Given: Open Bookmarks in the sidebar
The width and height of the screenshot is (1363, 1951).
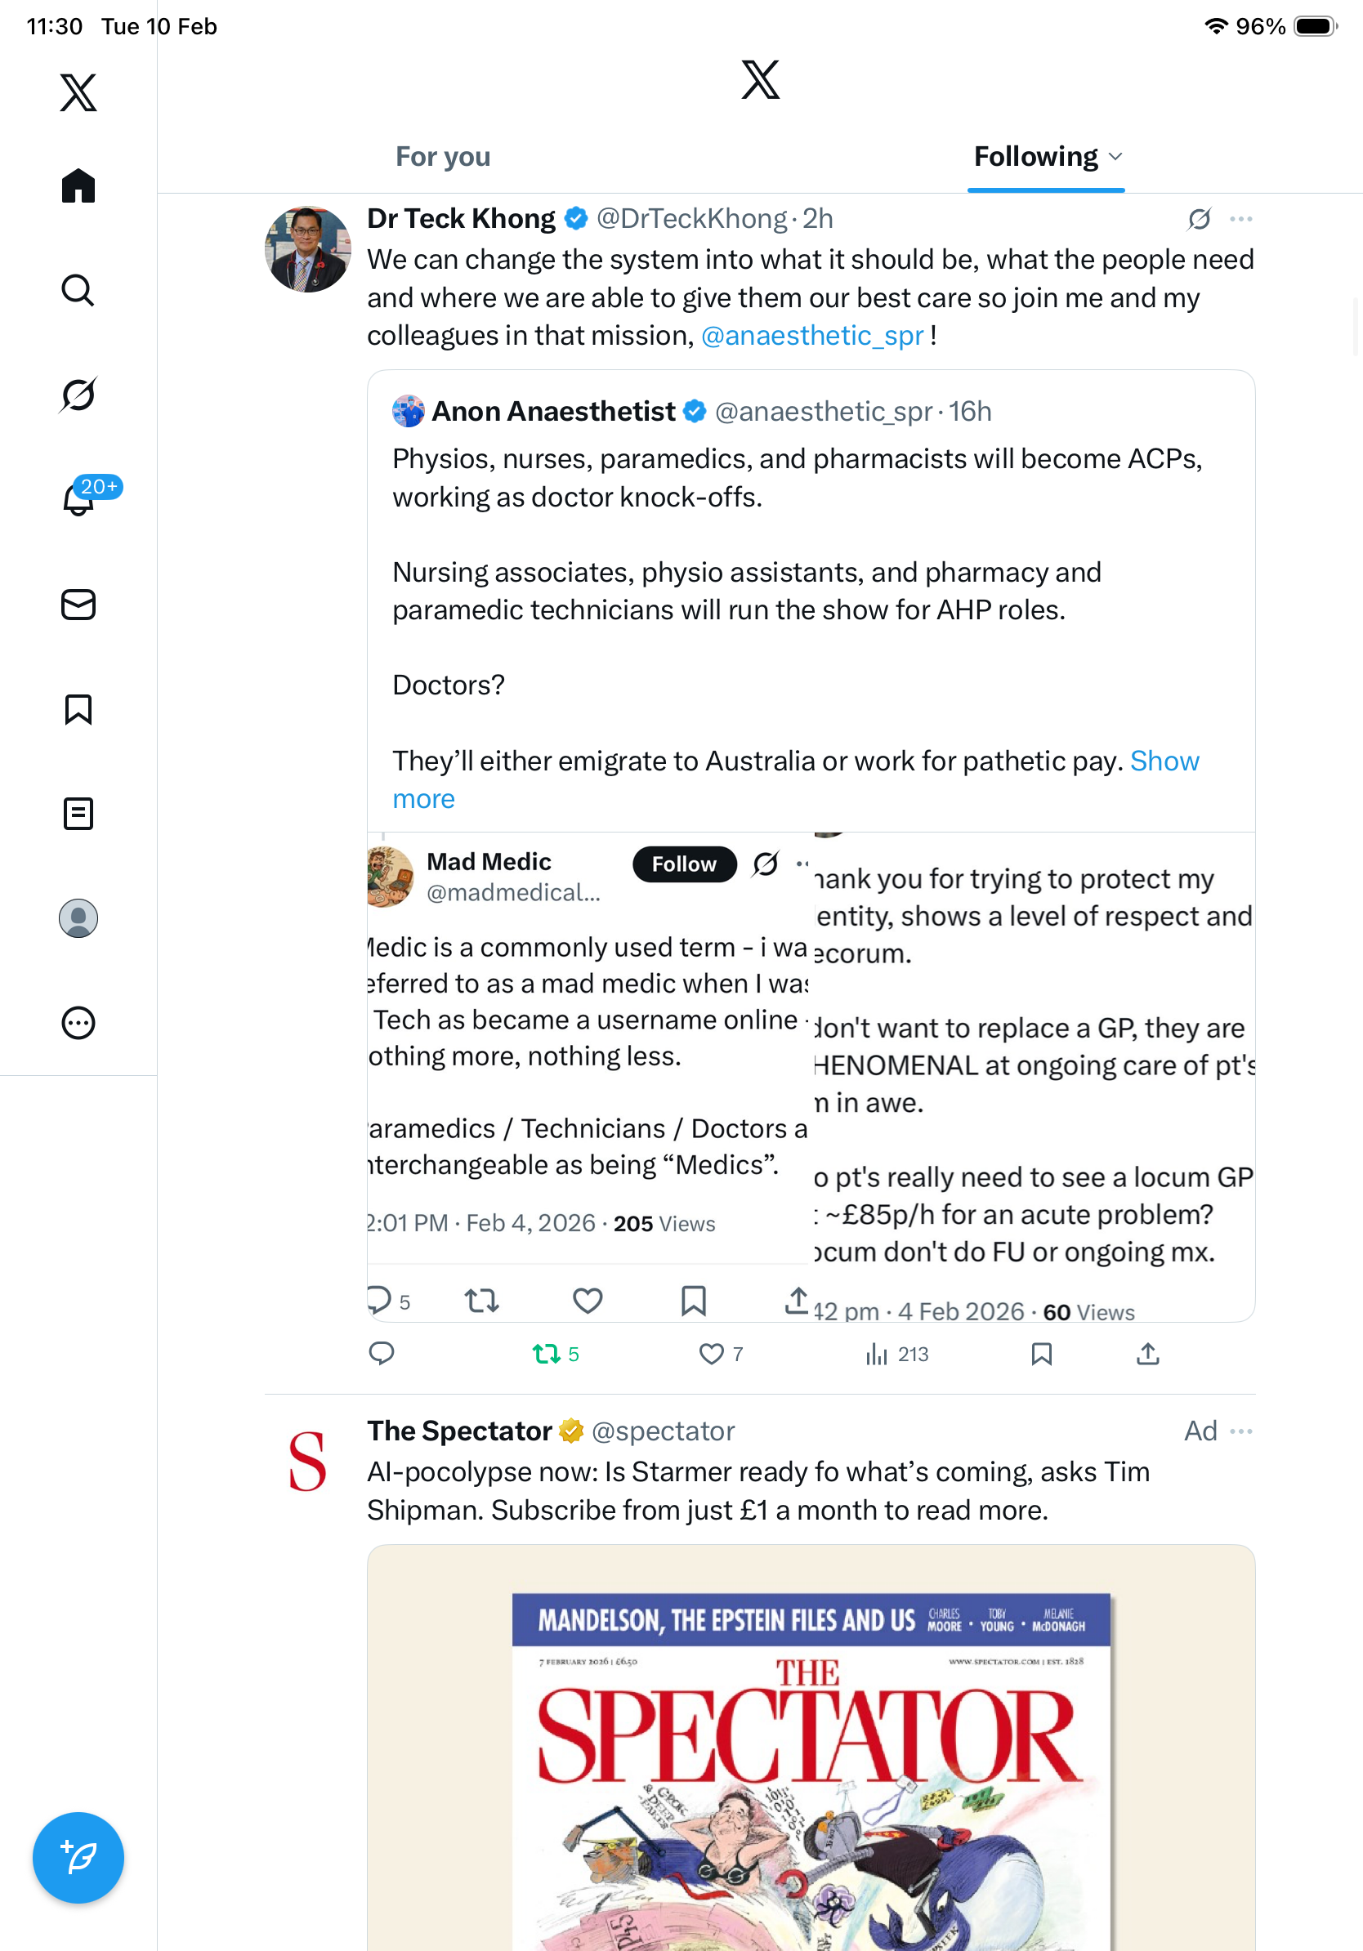Looking at the screenshot, I should 78,708.
